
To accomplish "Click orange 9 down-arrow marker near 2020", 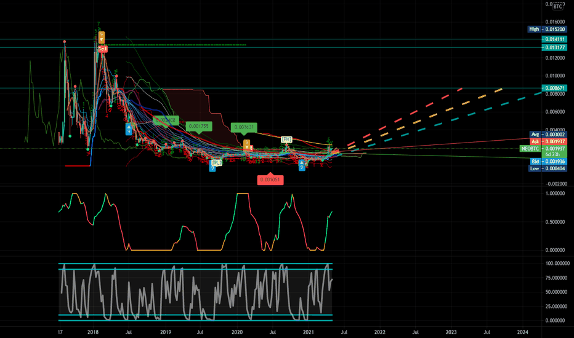I will pyautogui.click(x=247, y=144).
